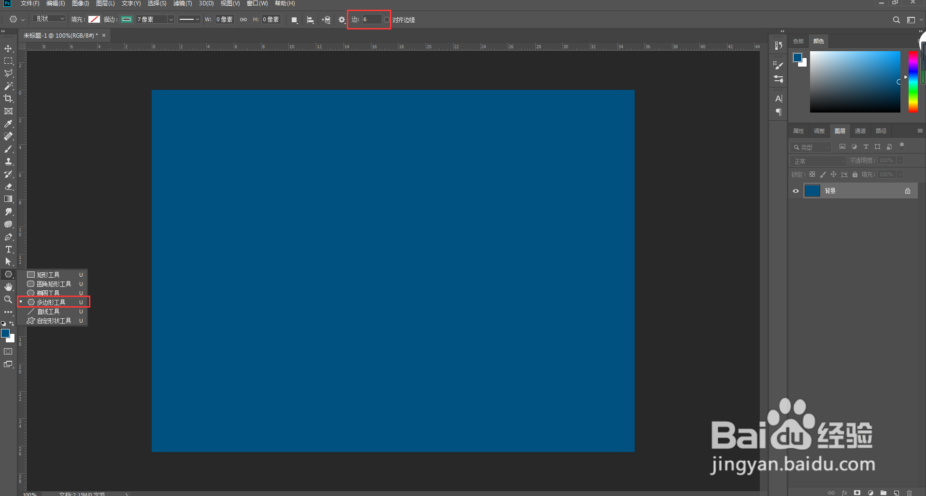Image resolution: width=926 pixels, height=496 pixels.
Task: Select the Eraser tool
Action: click(8, 186)
